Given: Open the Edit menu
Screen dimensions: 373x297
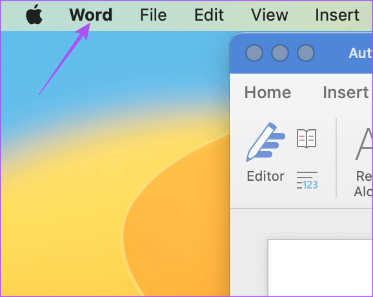Looking at the screenshot, I should tap(209, 15).
